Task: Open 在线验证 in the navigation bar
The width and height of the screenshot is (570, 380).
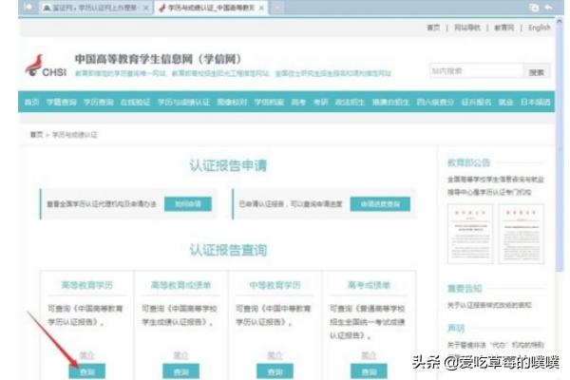Action: click(x=135, y=103)
